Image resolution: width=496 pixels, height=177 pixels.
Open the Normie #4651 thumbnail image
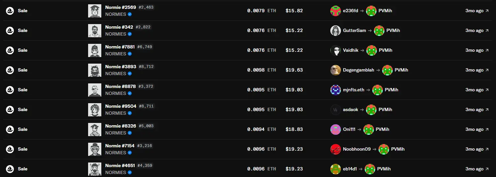95,169
